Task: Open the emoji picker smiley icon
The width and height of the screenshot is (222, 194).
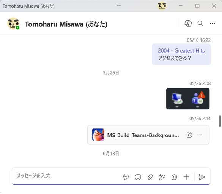Action: pos(138,177)
